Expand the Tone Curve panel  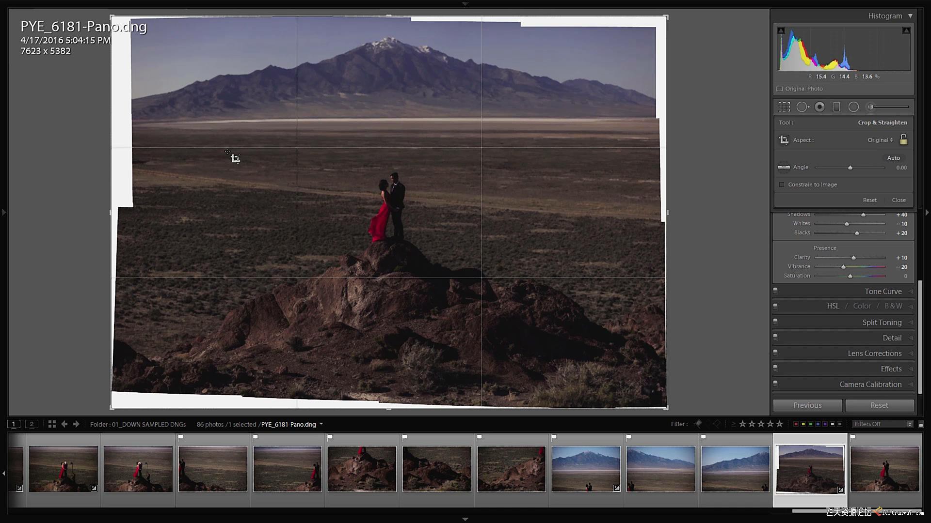point(883,292)
